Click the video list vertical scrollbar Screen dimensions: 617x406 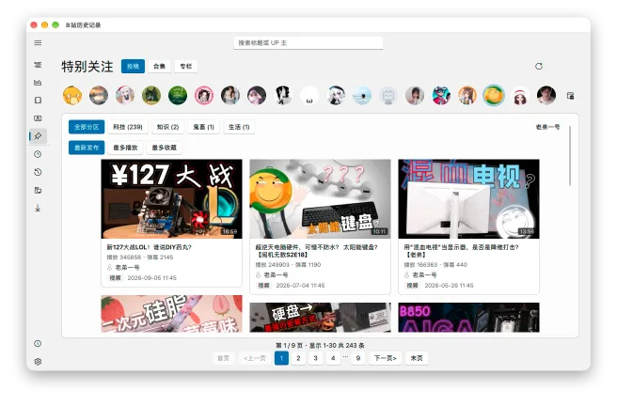(x=570, y=156)
